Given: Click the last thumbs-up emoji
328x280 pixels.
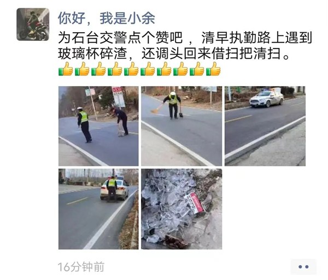Looking at the screenshot, I should (213, 69).
